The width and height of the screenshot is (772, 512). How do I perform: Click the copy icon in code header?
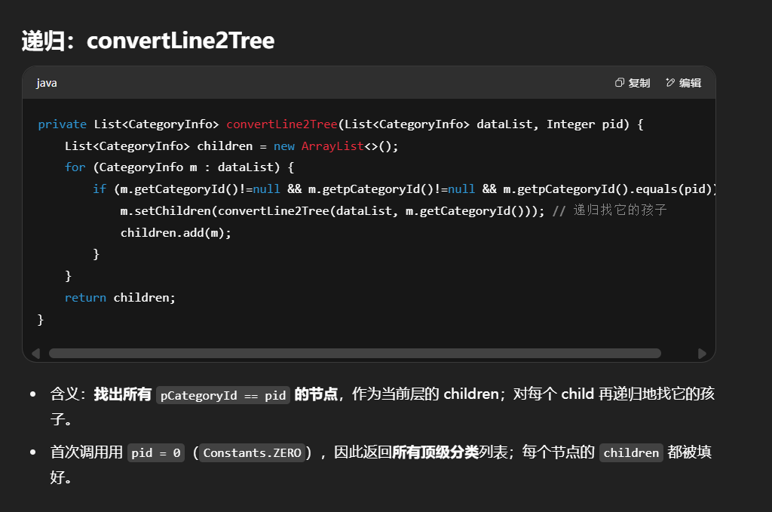click(620, 83)
